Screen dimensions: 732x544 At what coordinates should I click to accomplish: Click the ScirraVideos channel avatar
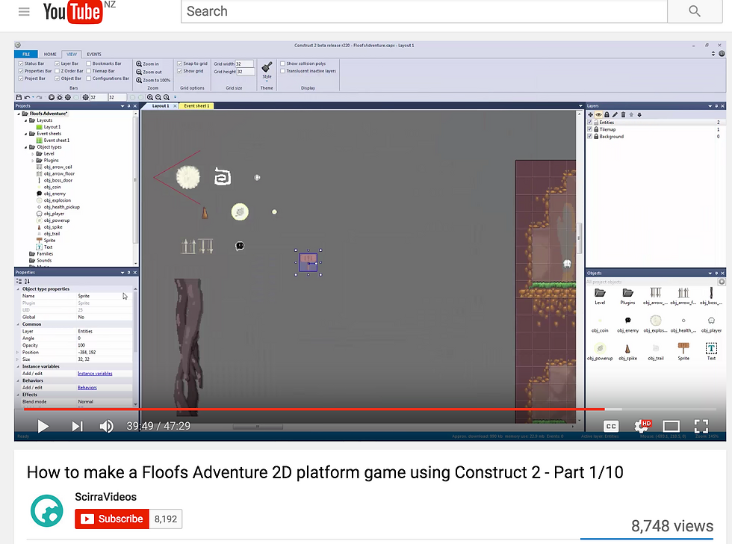click(x=46, y=511)
